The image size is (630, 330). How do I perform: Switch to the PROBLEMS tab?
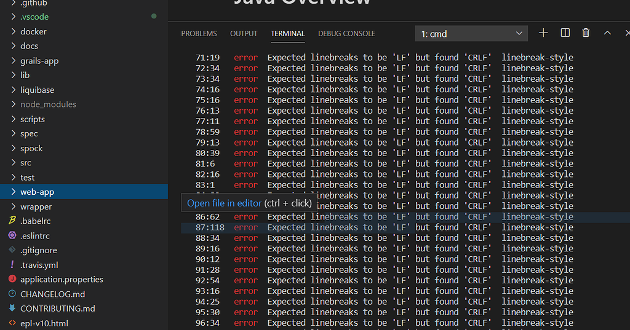coord(199,34)
